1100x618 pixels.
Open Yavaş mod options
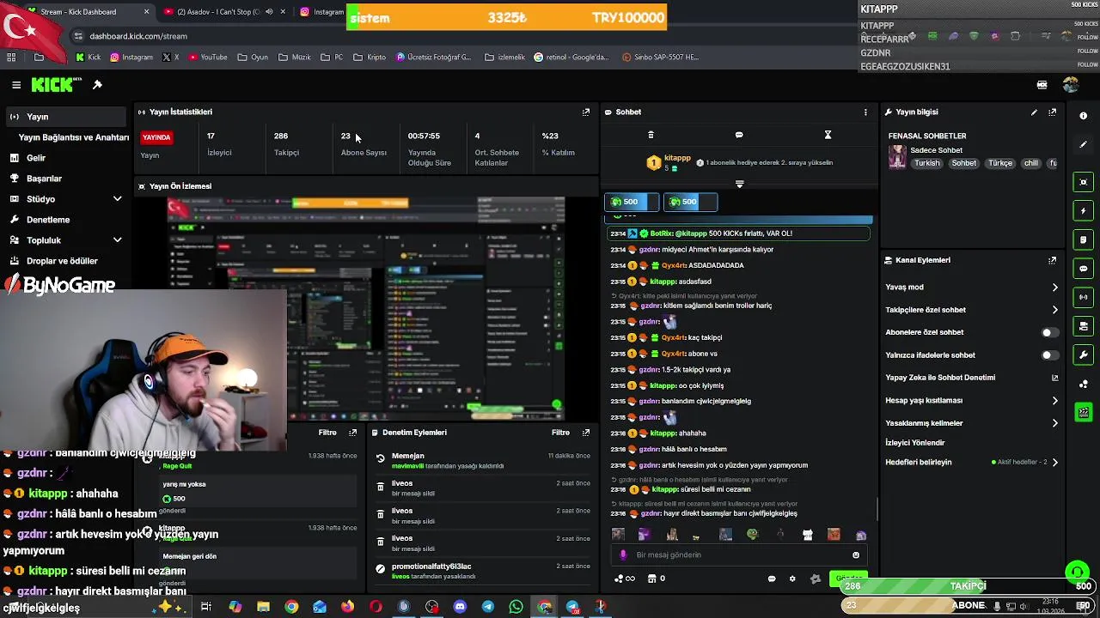[971, 288]
